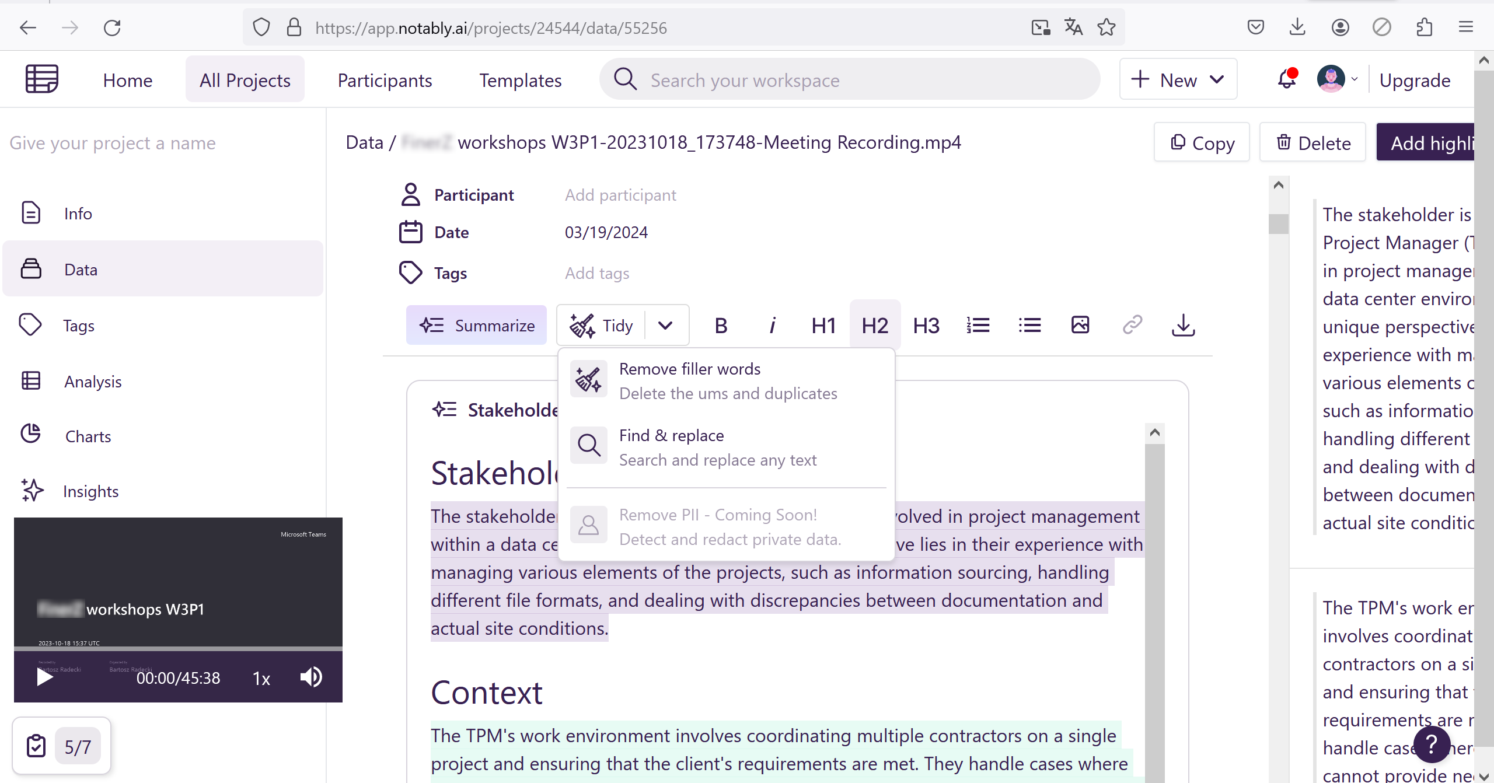1494x783 pixels.
Task: Toggle italic formatting
Action: 772,325
